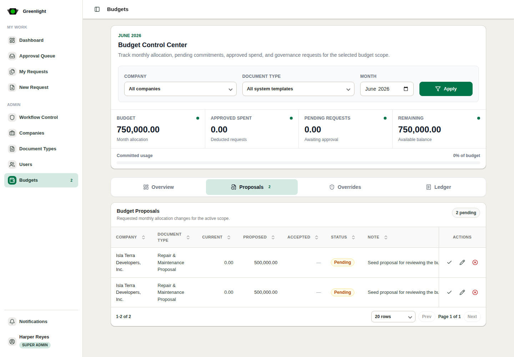Open Companies link in sidebar
This screenshot has height=357, width=514.
point(41,133)
